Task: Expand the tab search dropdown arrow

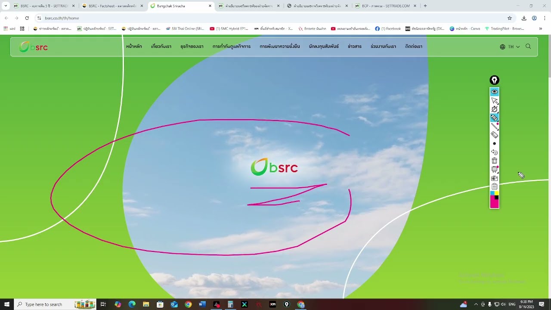Action: (x=6, y=6)
